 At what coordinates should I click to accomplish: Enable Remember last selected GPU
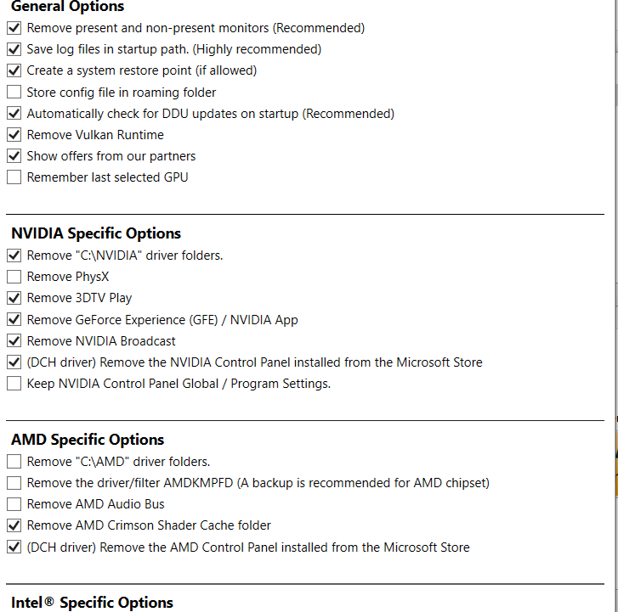[14, 177]
